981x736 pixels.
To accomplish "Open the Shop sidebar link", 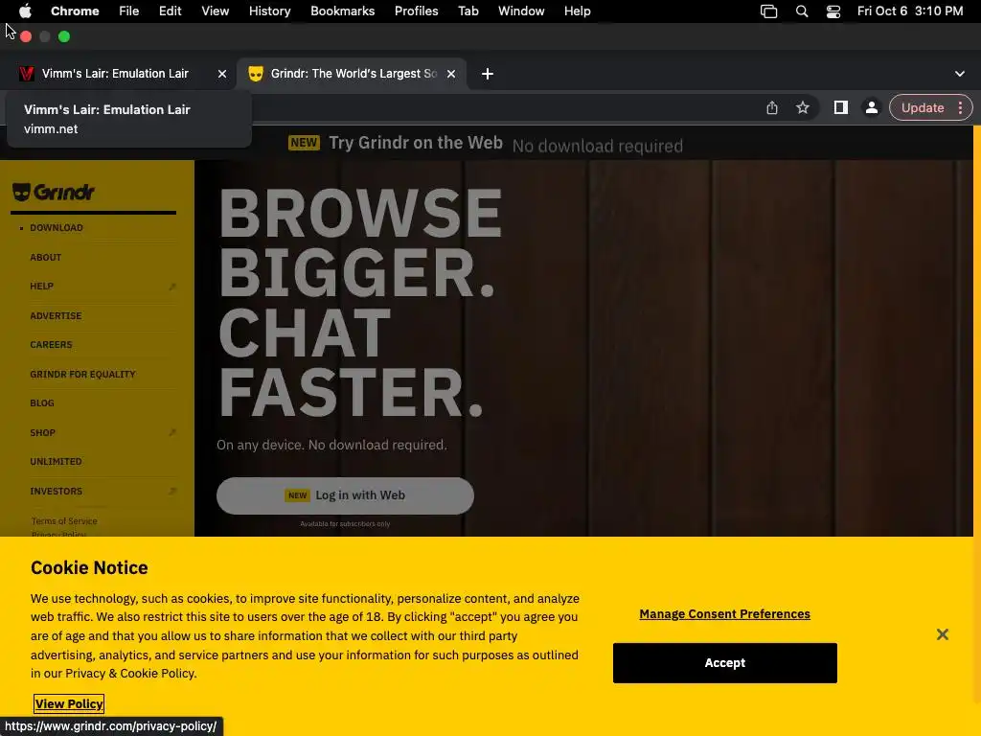I will pyautogui.click(x=42, y=432).
